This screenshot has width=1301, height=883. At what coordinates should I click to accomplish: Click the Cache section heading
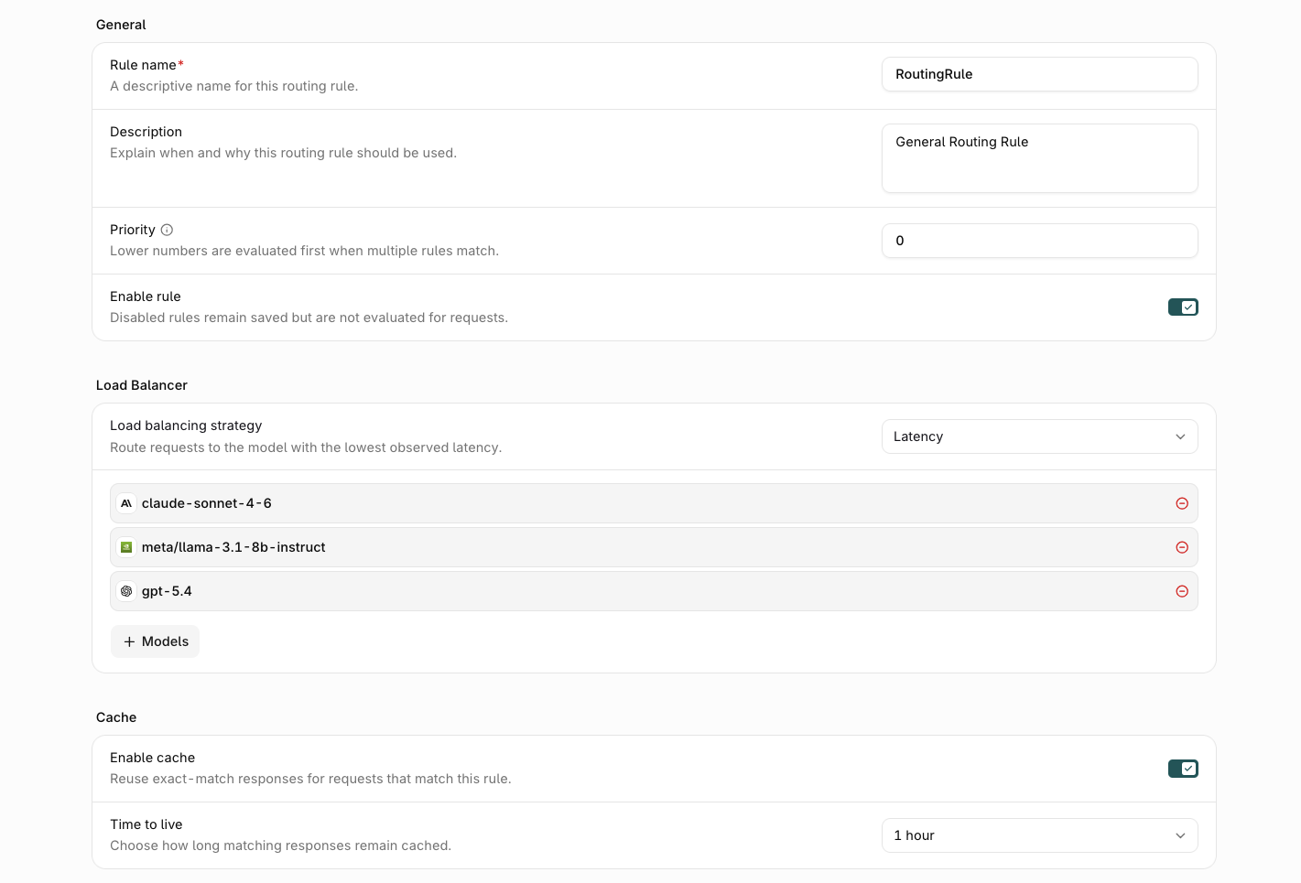[x=116, y=717]
